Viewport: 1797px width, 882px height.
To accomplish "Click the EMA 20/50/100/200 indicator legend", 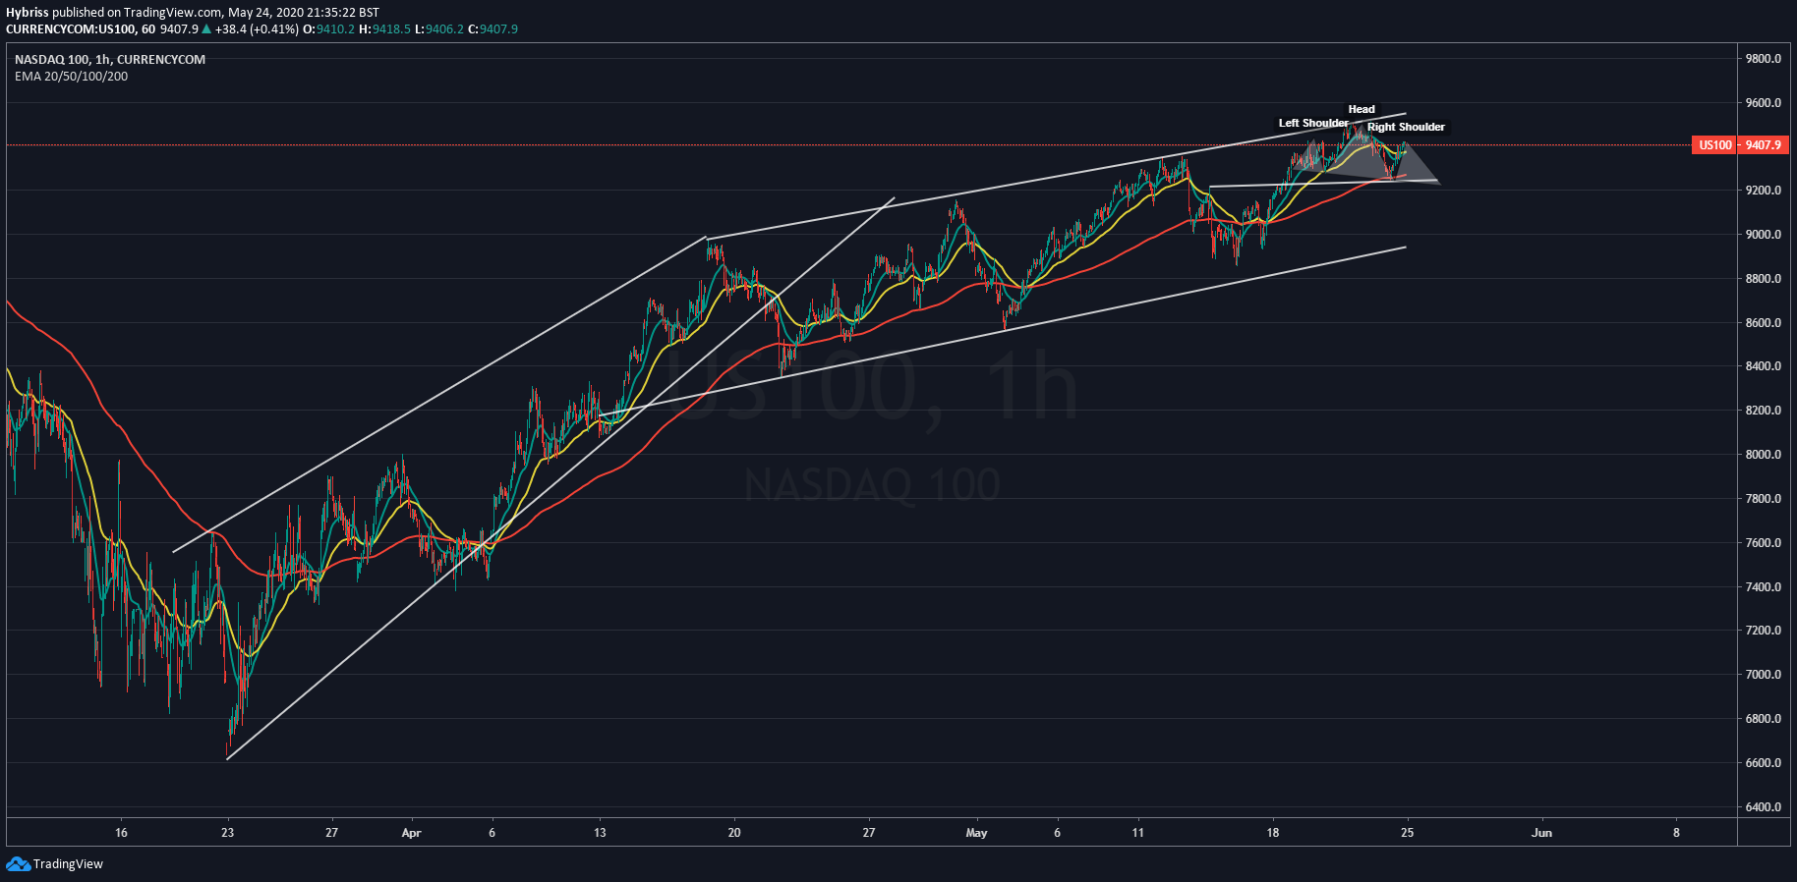I will (x=71, y=77).
